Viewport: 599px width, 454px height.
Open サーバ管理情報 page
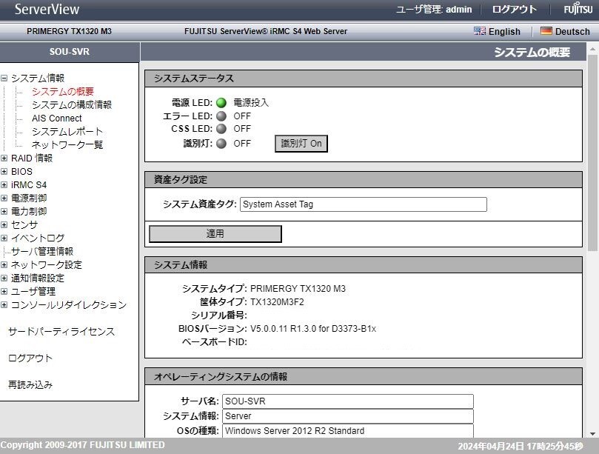tap(42, 252)
